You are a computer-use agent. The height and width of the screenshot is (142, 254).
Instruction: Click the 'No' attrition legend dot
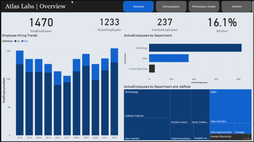(15, 41)
